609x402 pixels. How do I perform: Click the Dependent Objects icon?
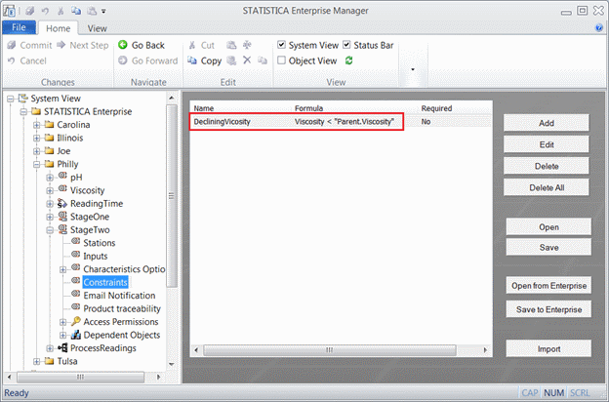coord(76,335)
